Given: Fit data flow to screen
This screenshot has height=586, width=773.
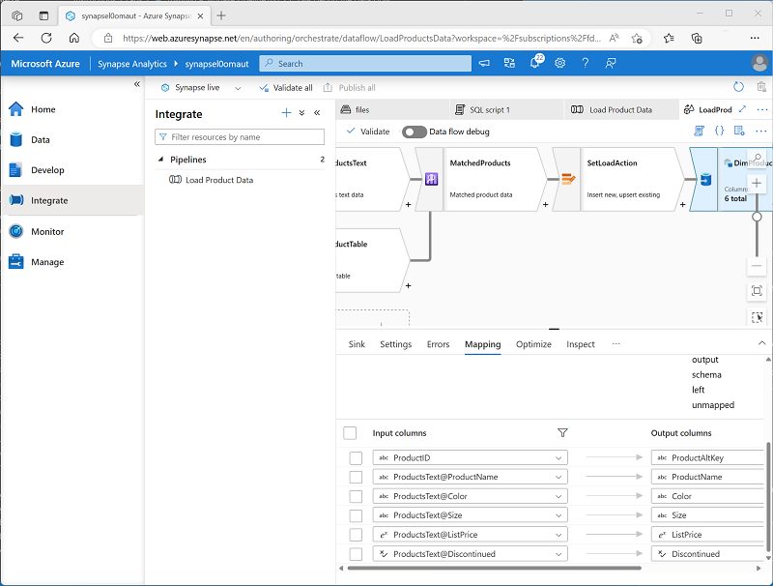Looking at the screenshot, I should pyautogui.click(x=757, y=290).
